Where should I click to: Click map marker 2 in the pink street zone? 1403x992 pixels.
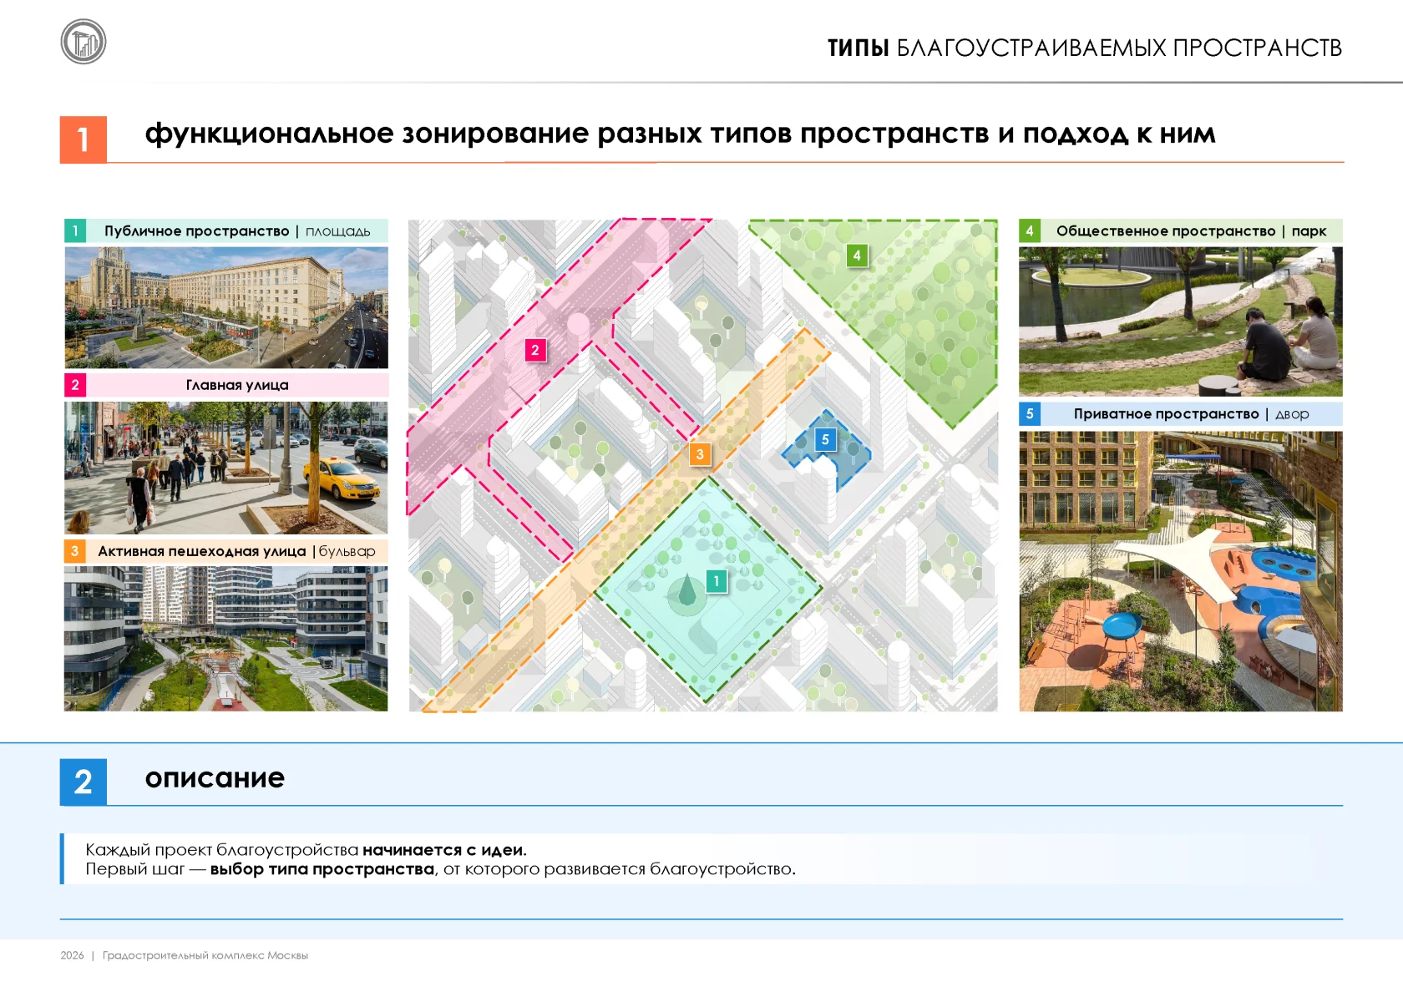coord(535,350)
